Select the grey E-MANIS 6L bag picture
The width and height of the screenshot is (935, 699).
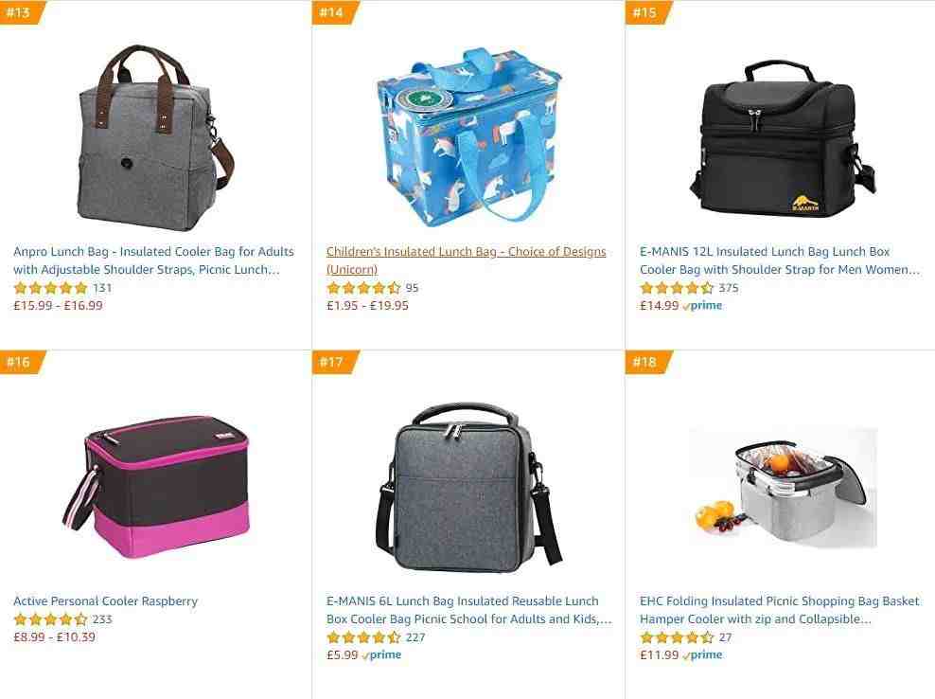click(469, 487)
